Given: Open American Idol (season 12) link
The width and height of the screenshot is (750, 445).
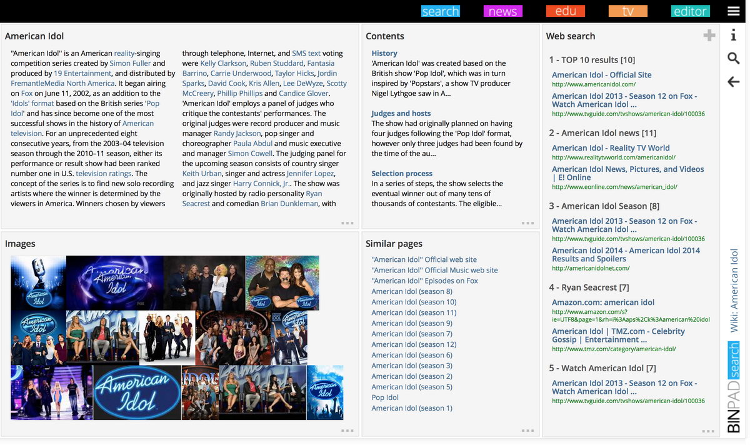Looking at the screenshot, I should (x=414, y=344).
